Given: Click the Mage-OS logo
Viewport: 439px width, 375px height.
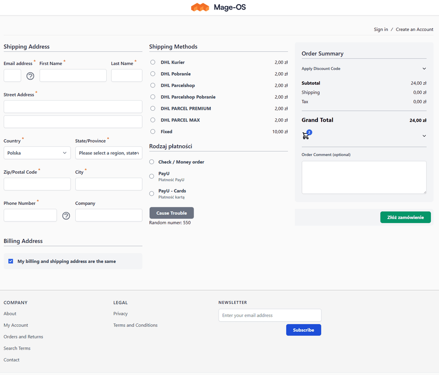Looking at the screenshot, I should pyautogui.click(x=218, y=7).
